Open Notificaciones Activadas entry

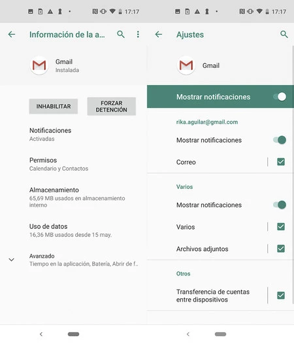tap(73, 134)
